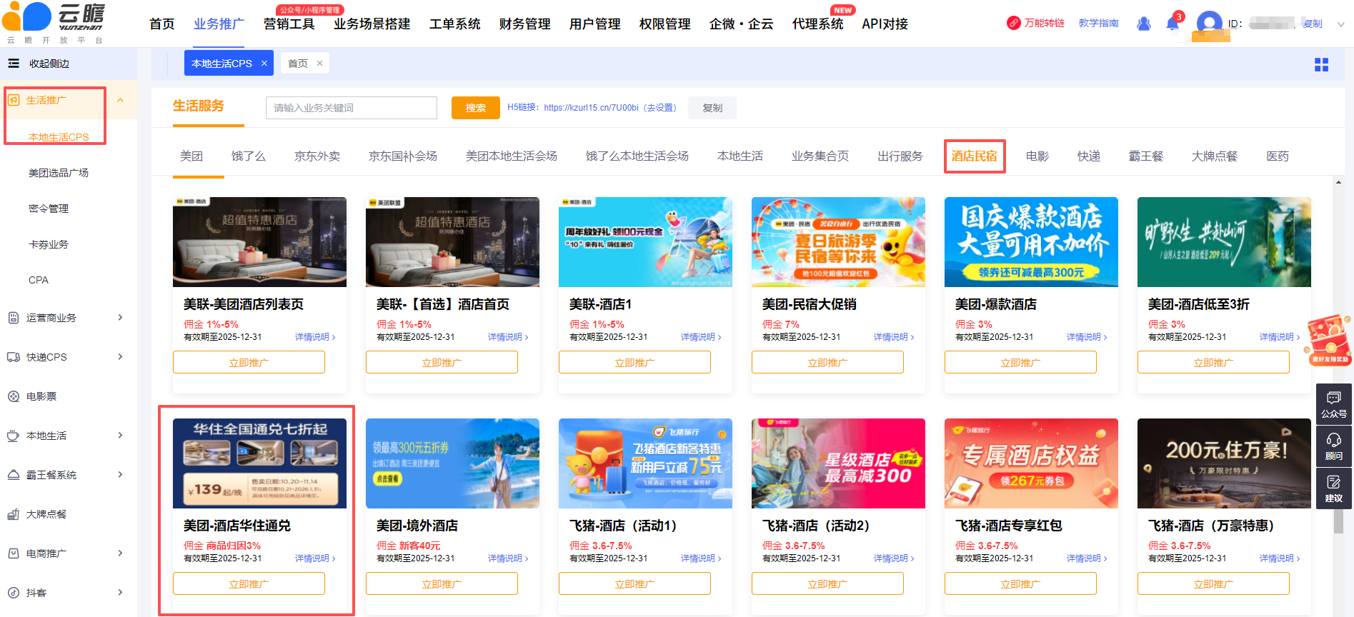Open the red envelope invite reward icon
The image size is (1354, 617).
click(1328, 339)
